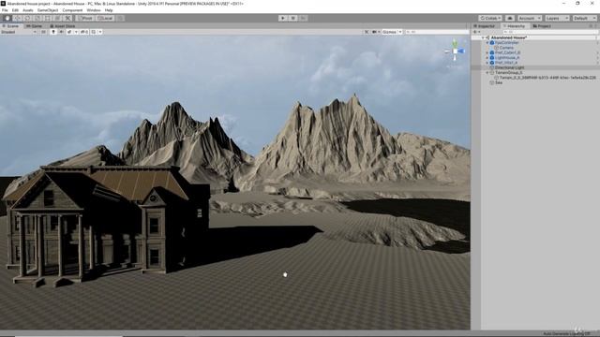Toggle scene audio button
The image size is (600, 337).
point(62,32)
